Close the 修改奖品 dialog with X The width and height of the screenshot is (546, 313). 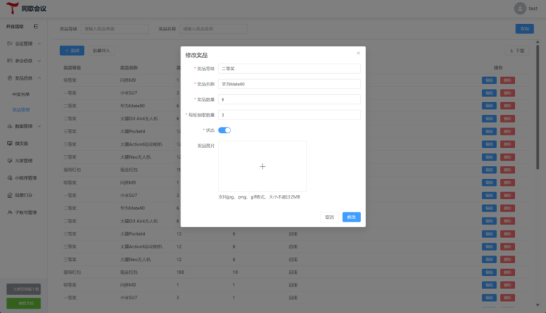click(358, 53)
